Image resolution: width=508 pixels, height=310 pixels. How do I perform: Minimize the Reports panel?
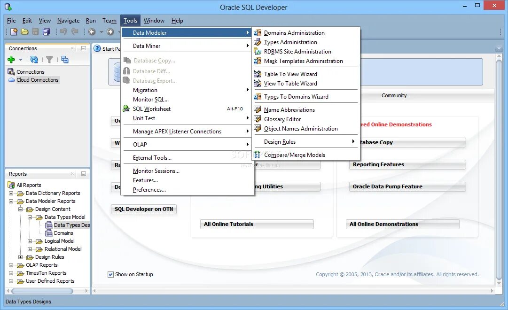tap(84, 174)
